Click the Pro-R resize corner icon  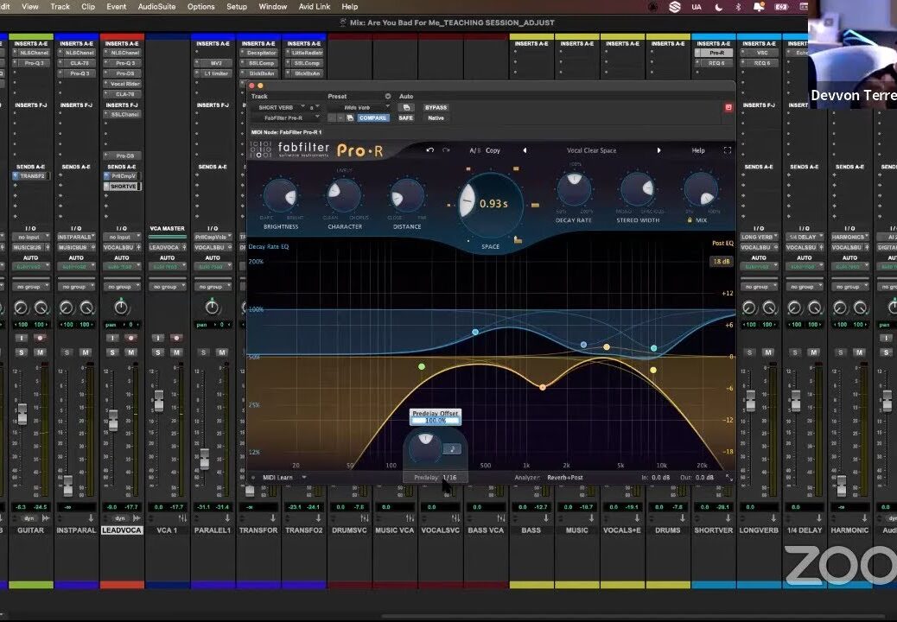[728, 478]
